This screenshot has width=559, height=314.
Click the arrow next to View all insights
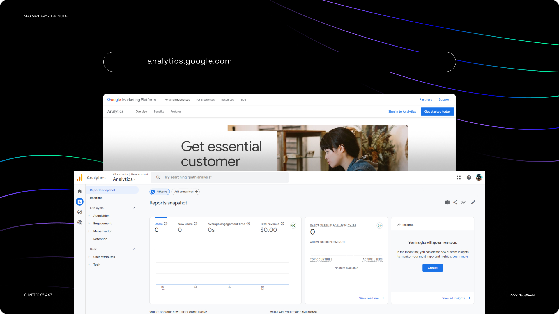[469, 298]
